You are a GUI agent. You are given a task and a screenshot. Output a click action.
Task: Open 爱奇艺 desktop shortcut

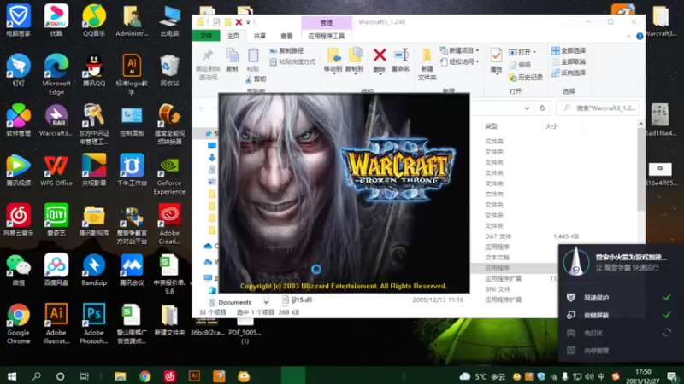tap(56, 220)
